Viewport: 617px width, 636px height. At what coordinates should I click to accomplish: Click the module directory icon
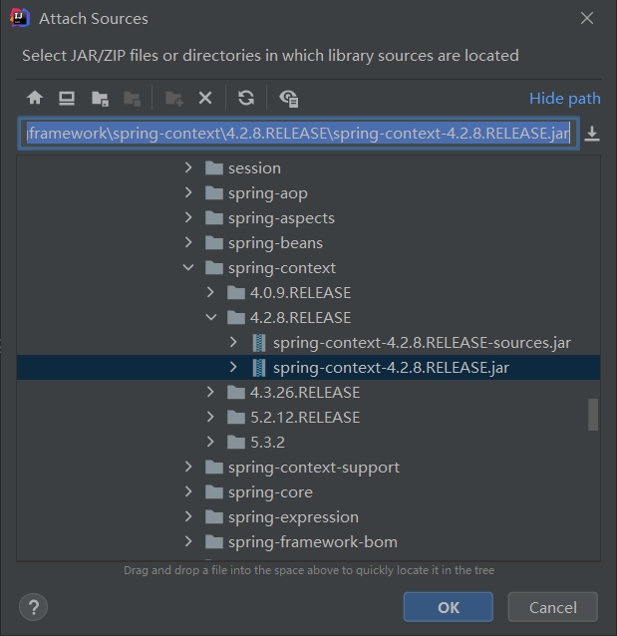click(132, 99)
